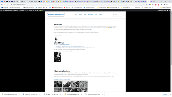Open the YouTube bookmark
This screenshot has height=97, width=172.
click(x=67, y=7)
